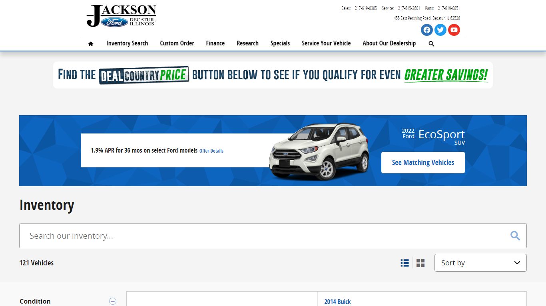Screen dimensions: 546x306
Task: Open the Twitter social page
Action: coord(440,30)
